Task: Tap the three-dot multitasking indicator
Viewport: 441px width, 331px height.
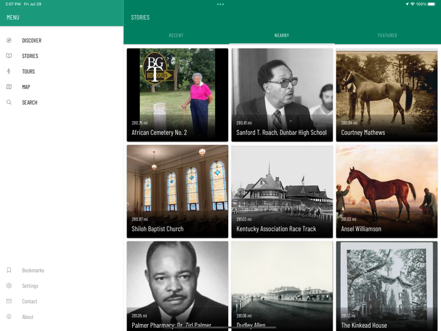Action: 220,4
